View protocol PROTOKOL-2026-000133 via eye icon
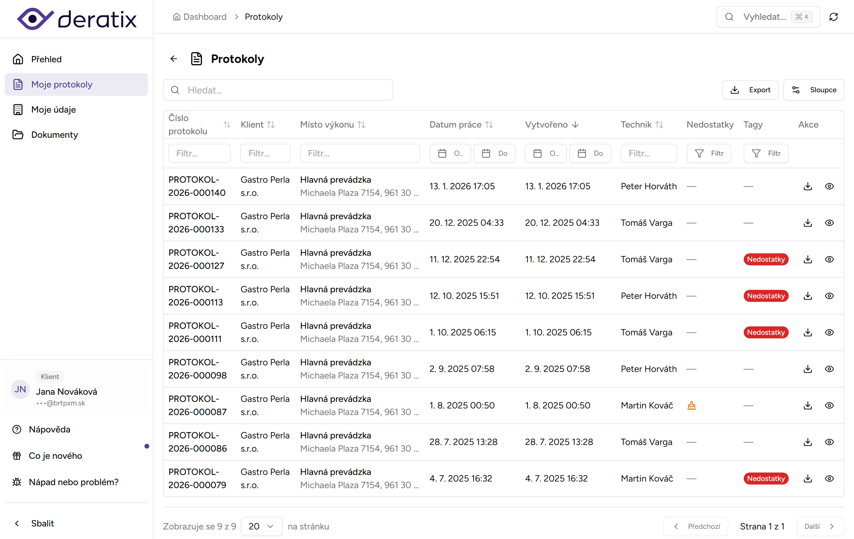Screen dimensions: 854x539 [x=829, y=223]
